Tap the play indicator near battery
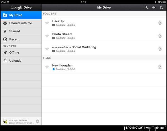This screenshot has height=131, width=167. [x=156, y=2]
